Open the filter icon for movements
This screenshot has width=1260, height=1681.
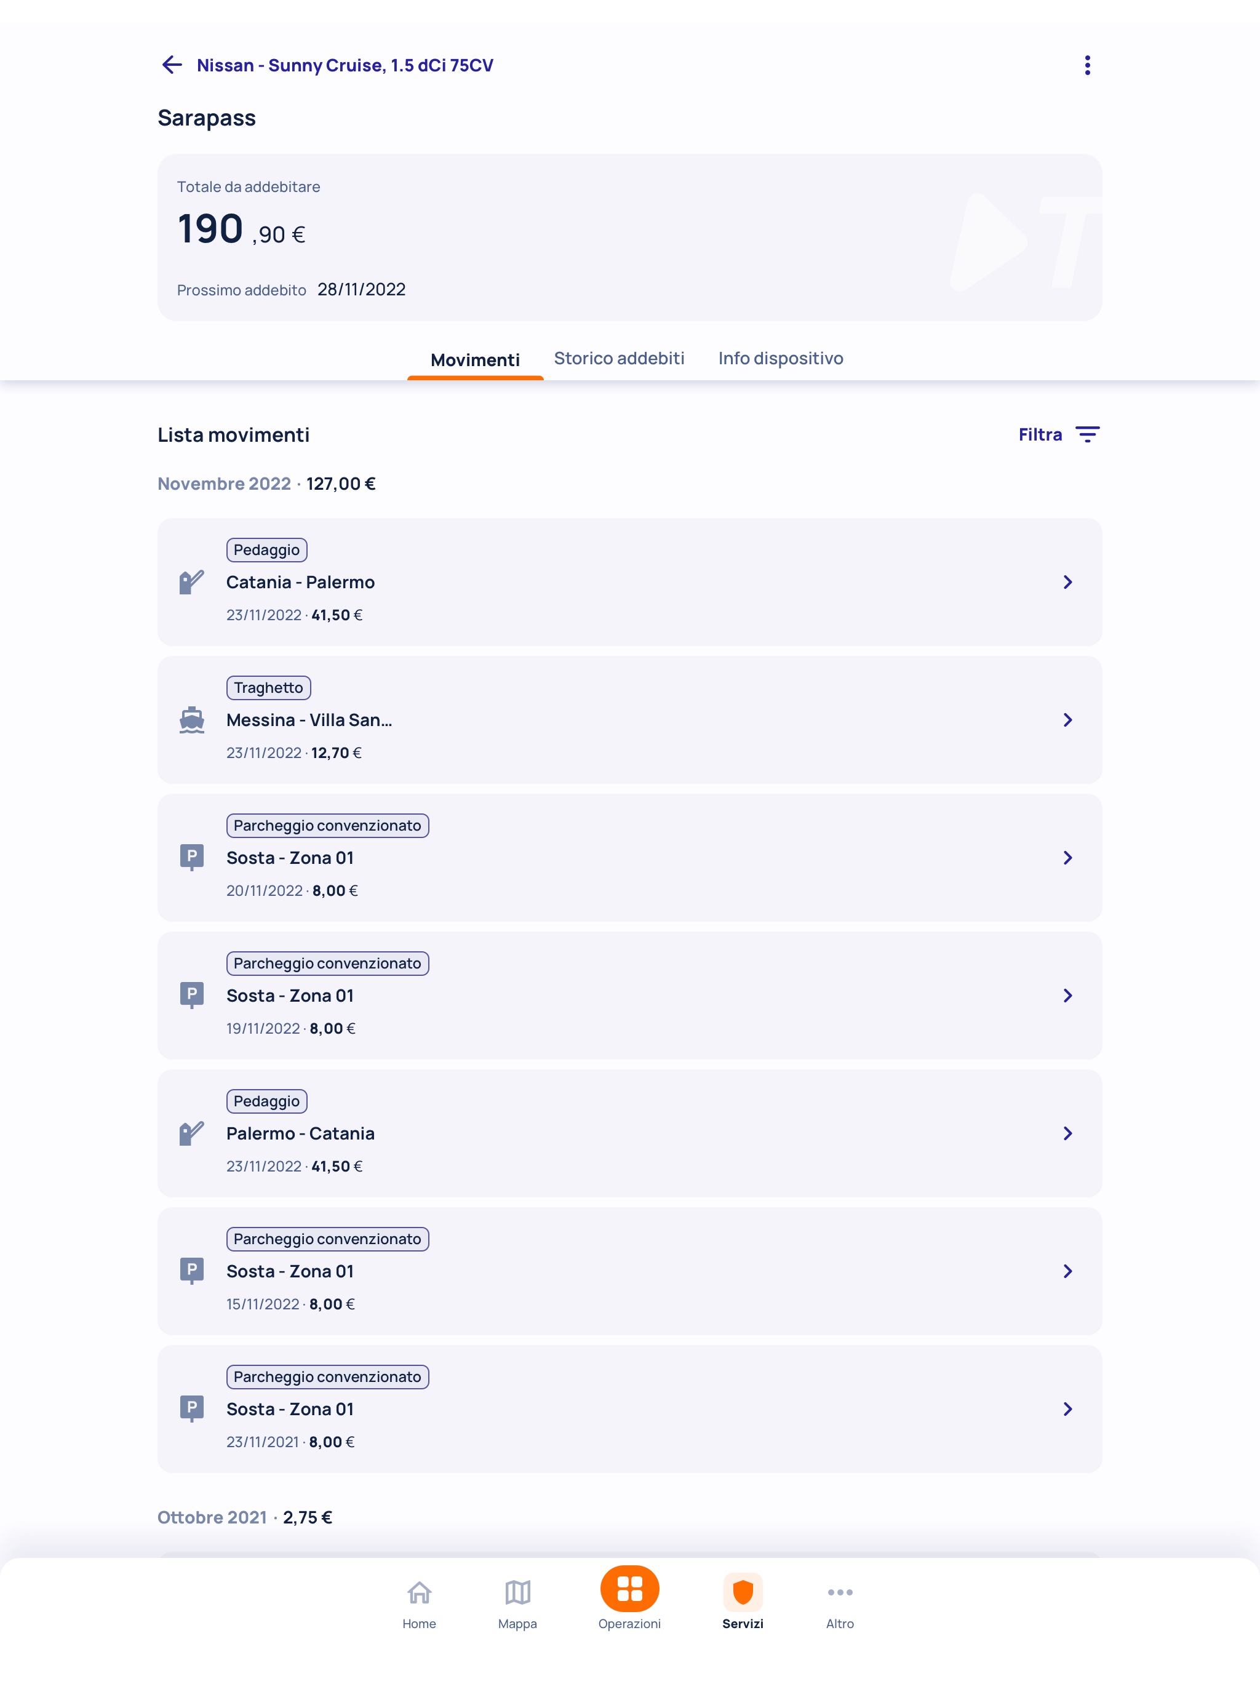1088,434
